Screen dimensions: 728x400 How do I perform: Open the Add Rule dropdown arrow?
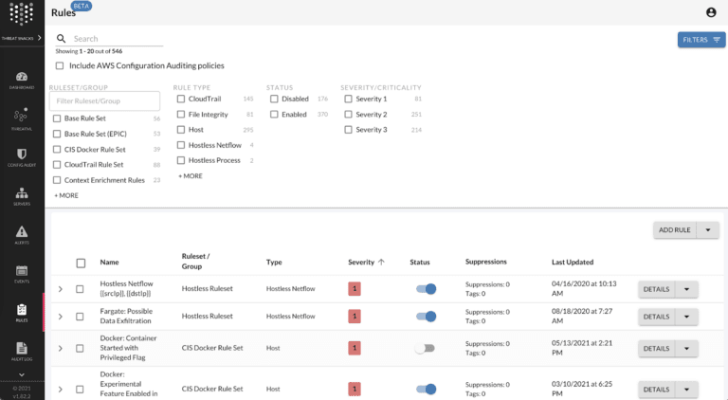click(x=707, y=230)
